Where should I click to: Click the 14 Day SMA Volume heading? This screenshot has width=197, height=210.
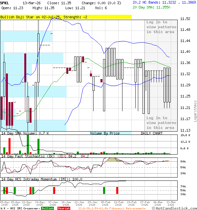pyautogui.click(x=25, y=133)
